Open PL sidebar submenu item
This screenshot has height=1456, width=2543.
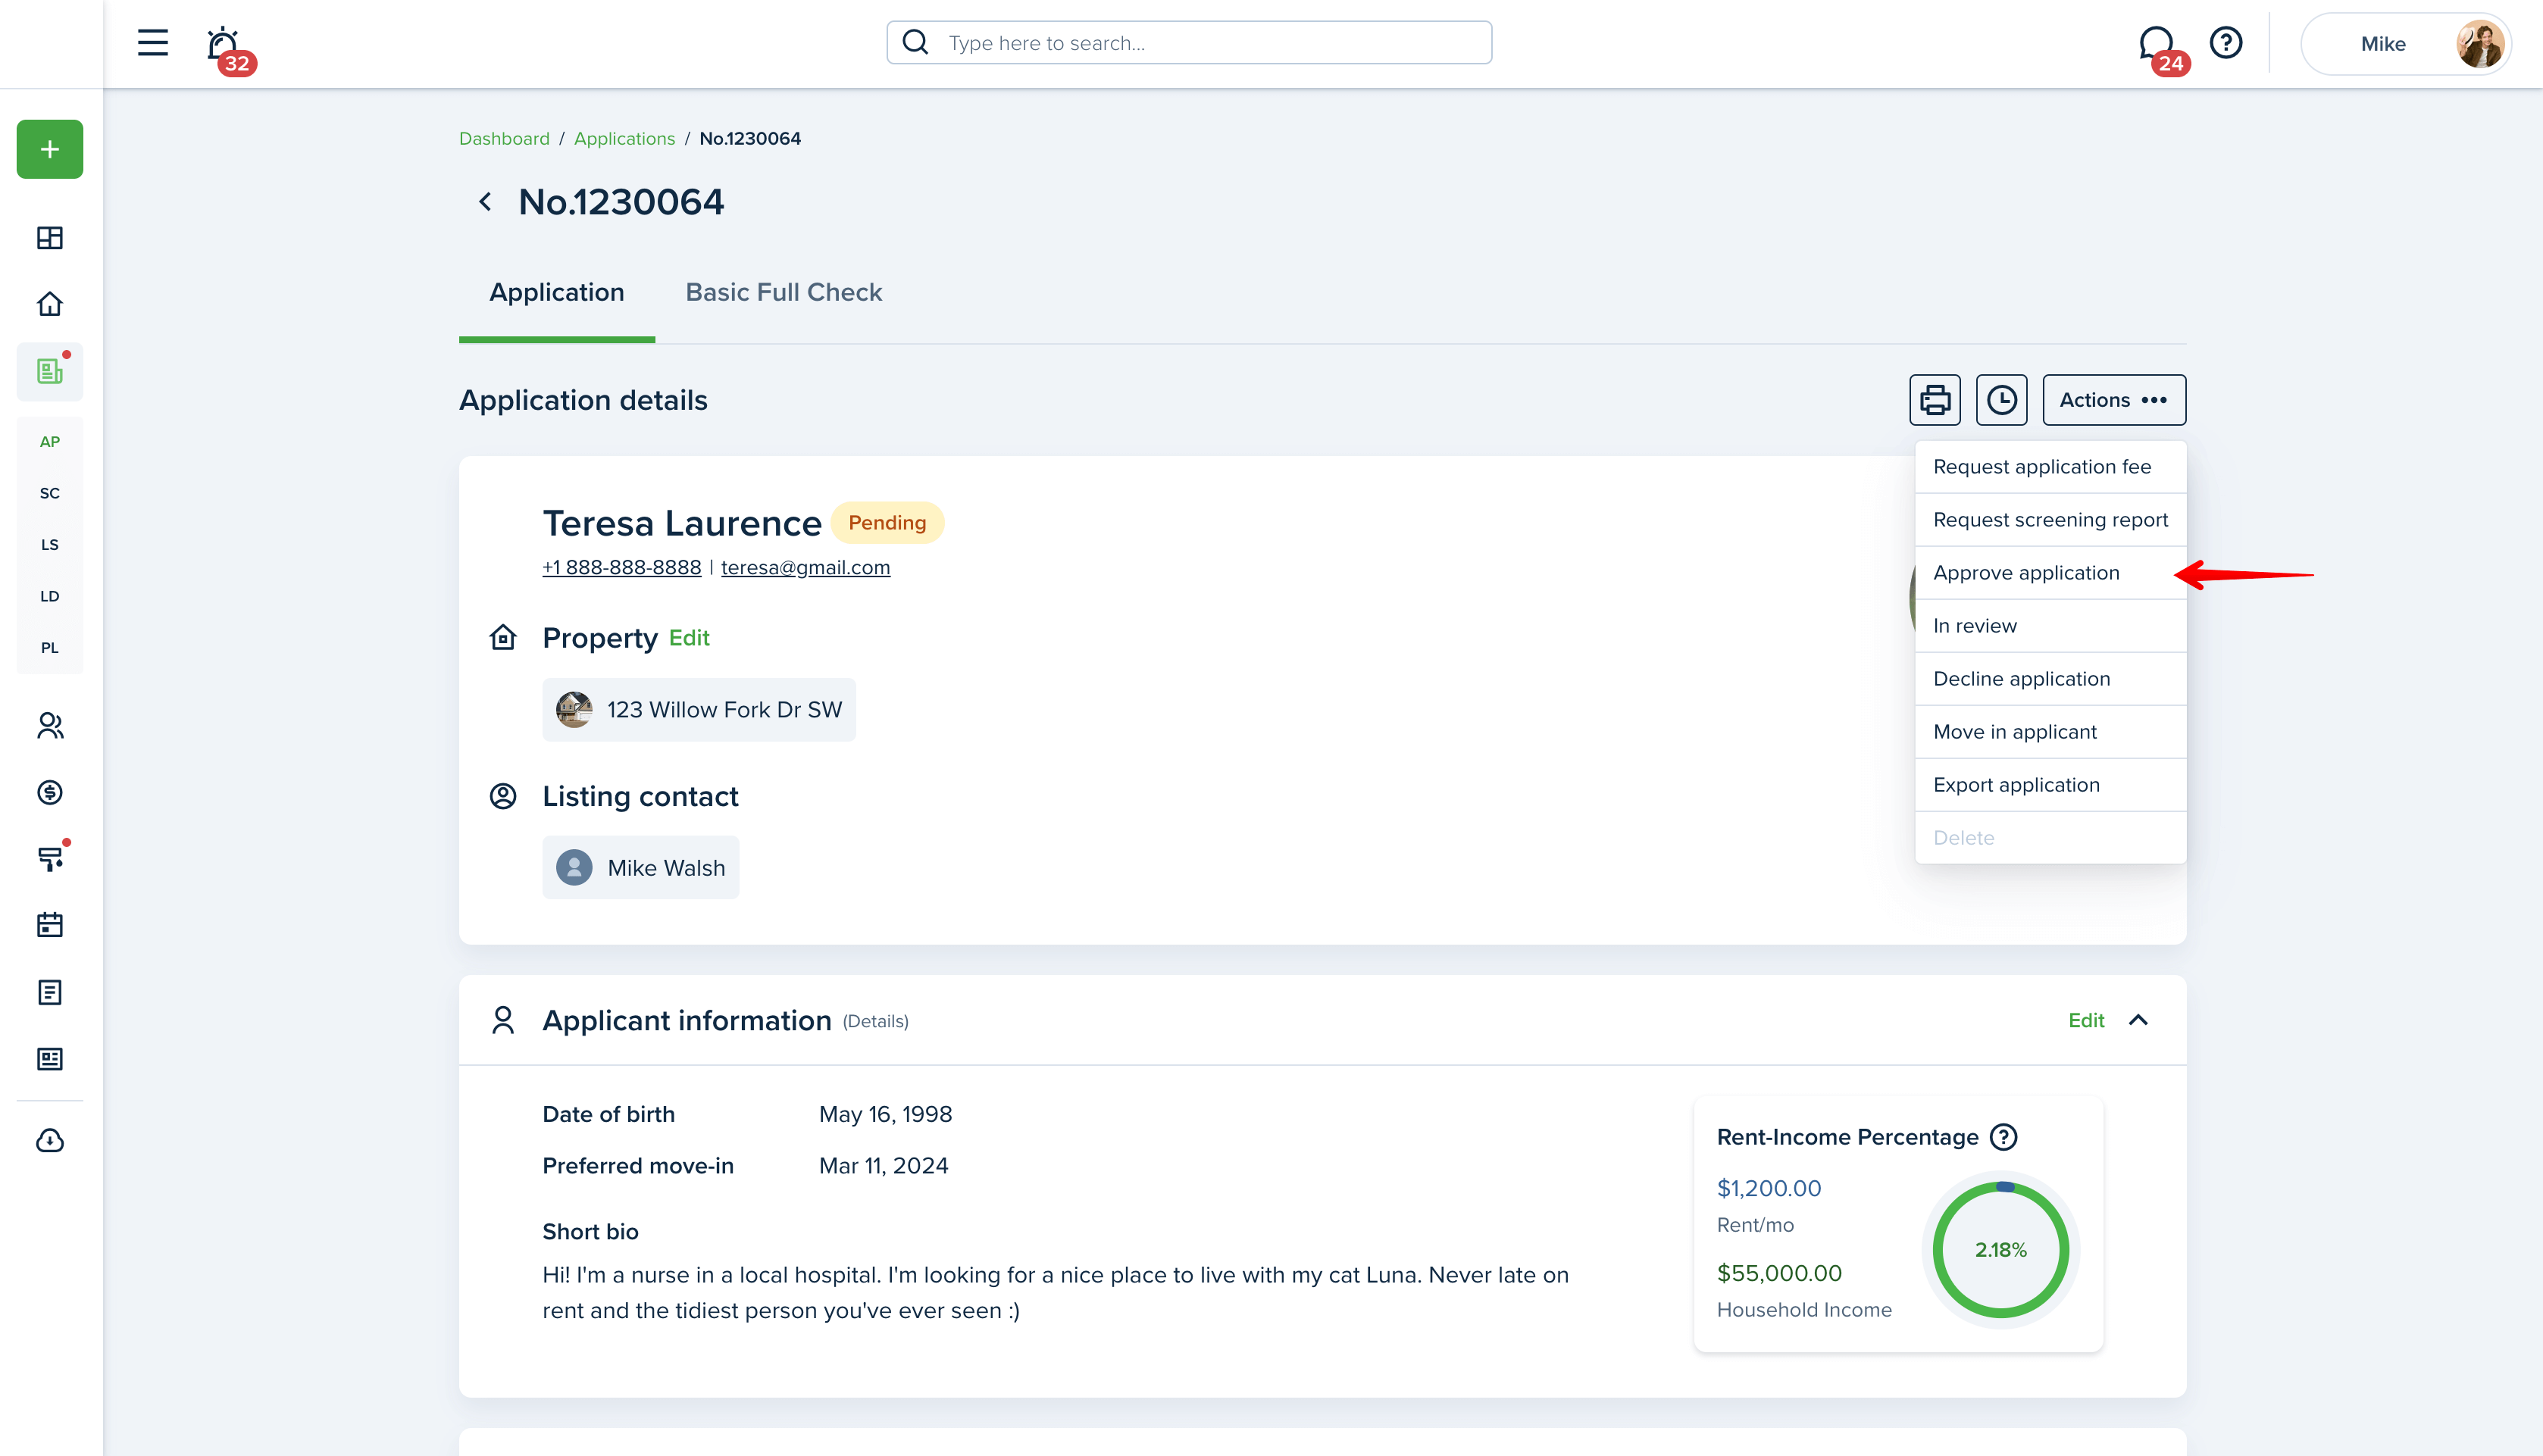point(50,648)
